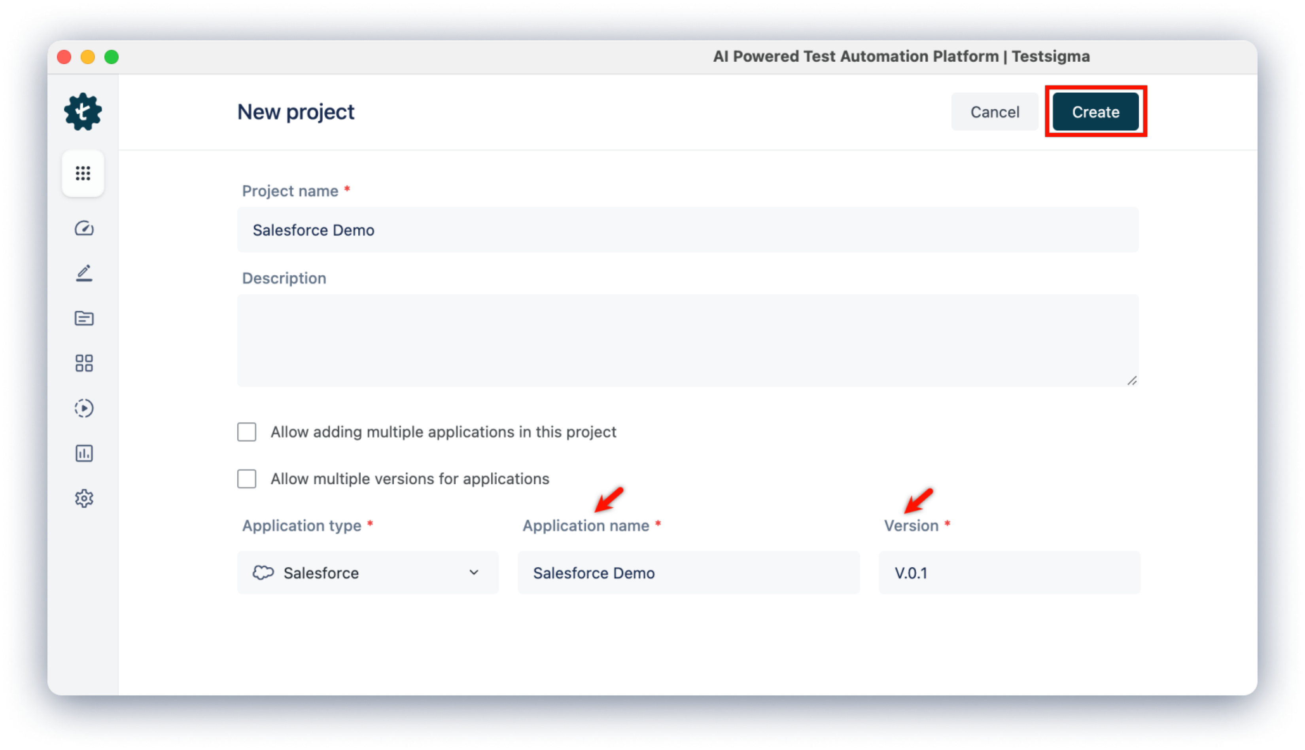Click the Salesforce cloud icon in dropdown
The image size is (1305, 750).
263,573
